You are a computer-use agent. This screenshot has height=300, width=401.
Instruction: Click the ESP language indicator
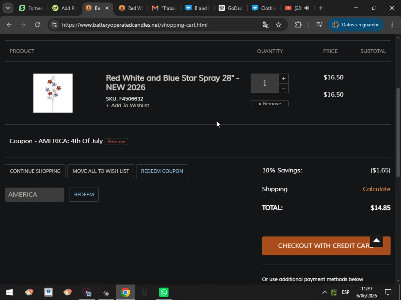345,293
